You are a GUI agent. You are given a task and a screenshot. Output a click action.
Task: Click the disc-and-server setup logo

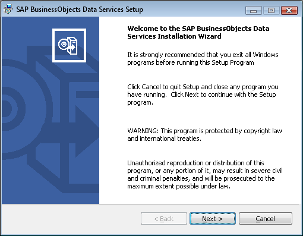pos(69,45)
